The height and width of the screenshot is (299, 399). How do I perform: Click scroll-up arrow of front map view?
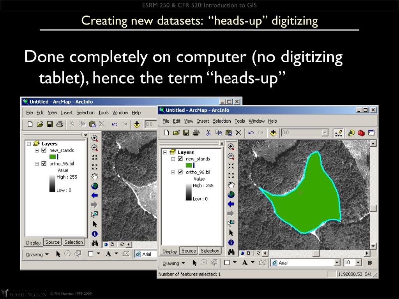coord(373,143)
